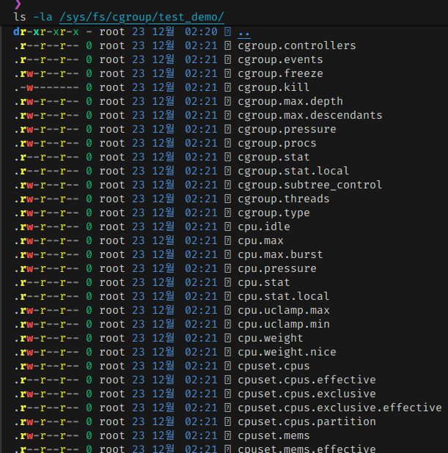
Task: Select the cpuset.mems file name
Action: (x=273, y=436)
